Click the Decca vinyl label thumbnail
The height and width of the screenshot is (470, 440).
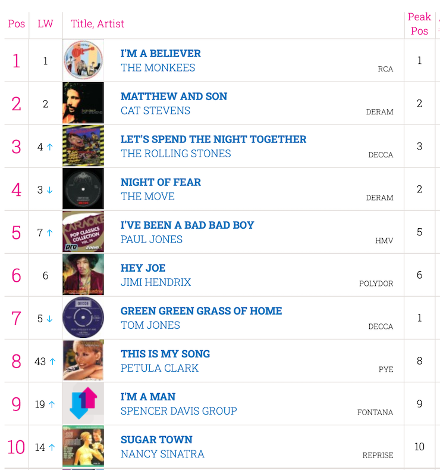pyautogui.click(x=83, y=318)
